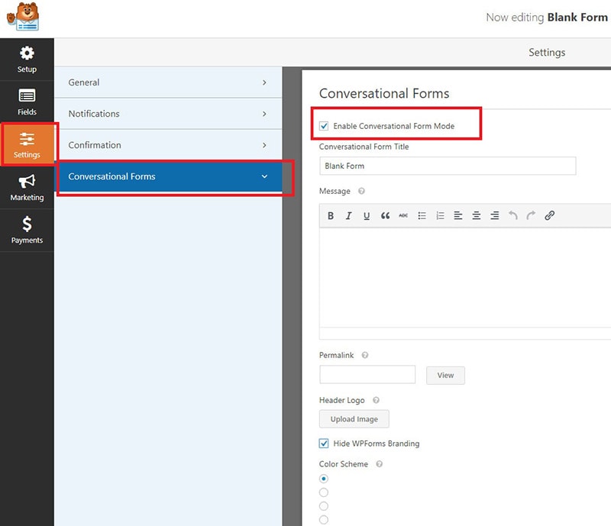611x526 pixels.
Task: Open the Payments dollar panel
Action: (27, 231)
